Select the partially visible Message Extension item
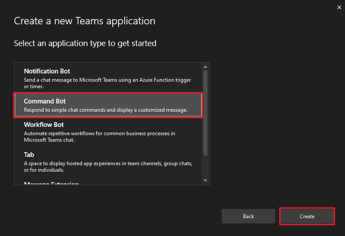 [x=51, y=183]
